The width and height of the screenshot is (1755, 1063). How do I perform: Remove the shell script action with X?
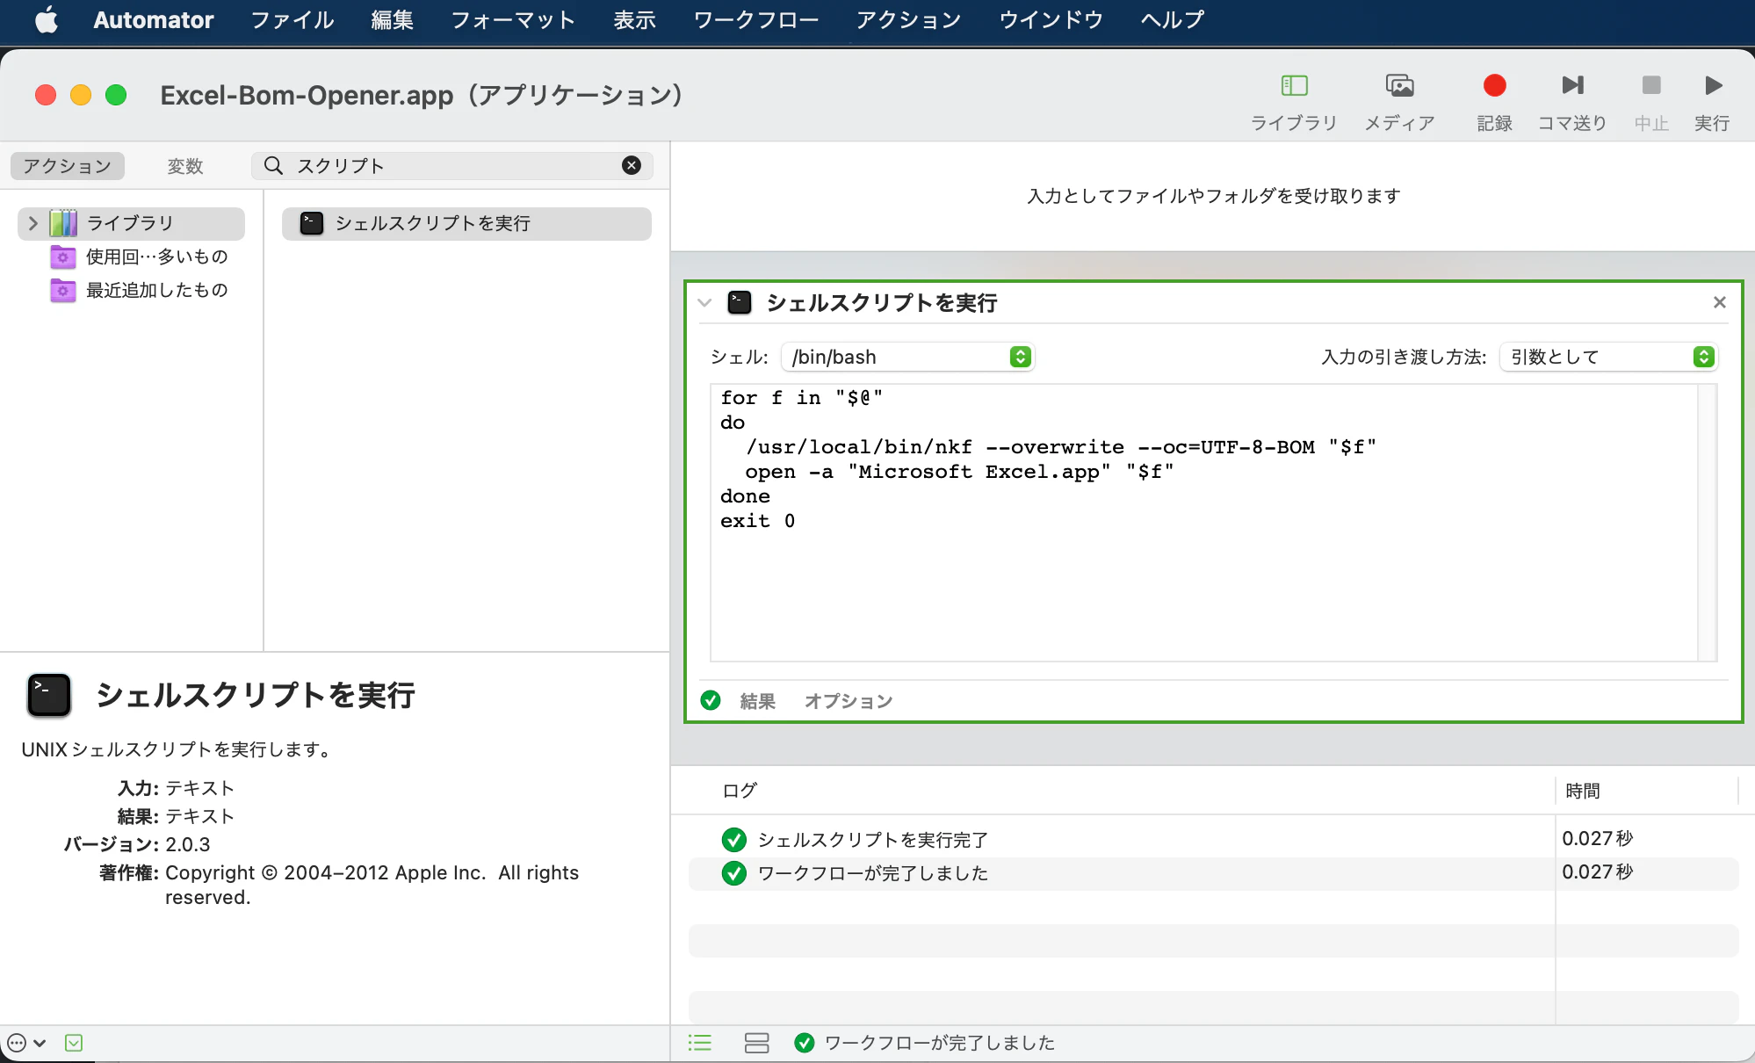(1719, 302)
